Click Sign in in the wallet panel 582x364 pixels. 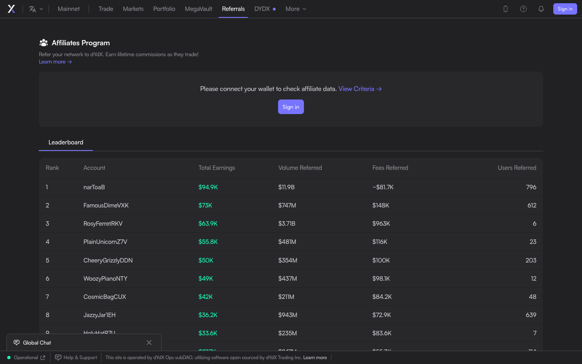tap(291, 107)
